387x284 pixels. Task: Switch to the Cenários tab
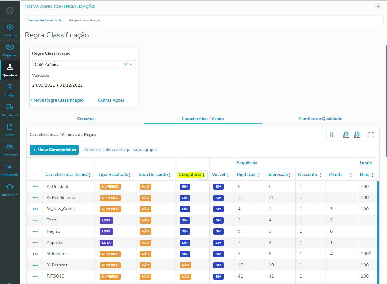86,119
